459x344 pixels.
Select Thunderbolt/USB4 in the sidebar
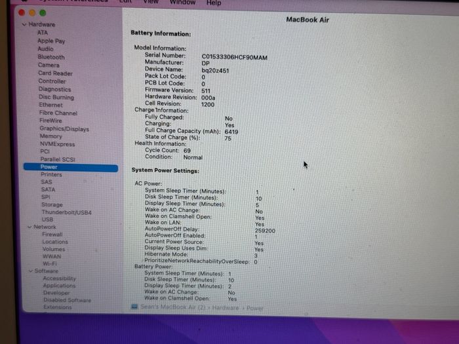[66, 212]
